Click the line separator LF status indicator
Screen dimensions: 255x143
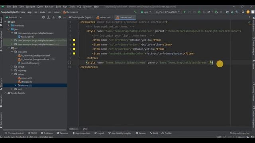tap(225, 137)
